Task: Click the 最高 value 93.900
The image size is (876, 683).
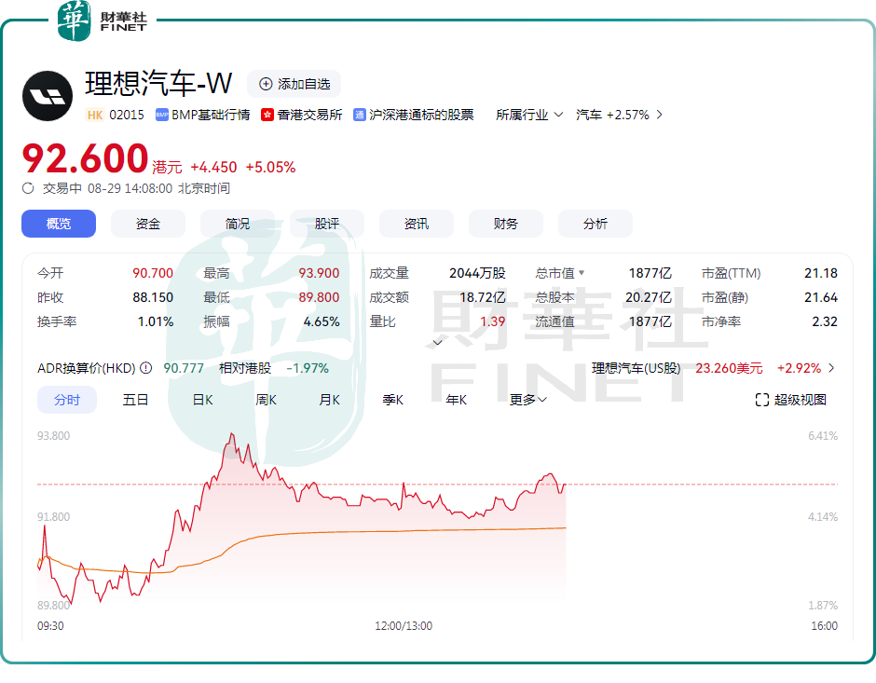Action: 319,273
